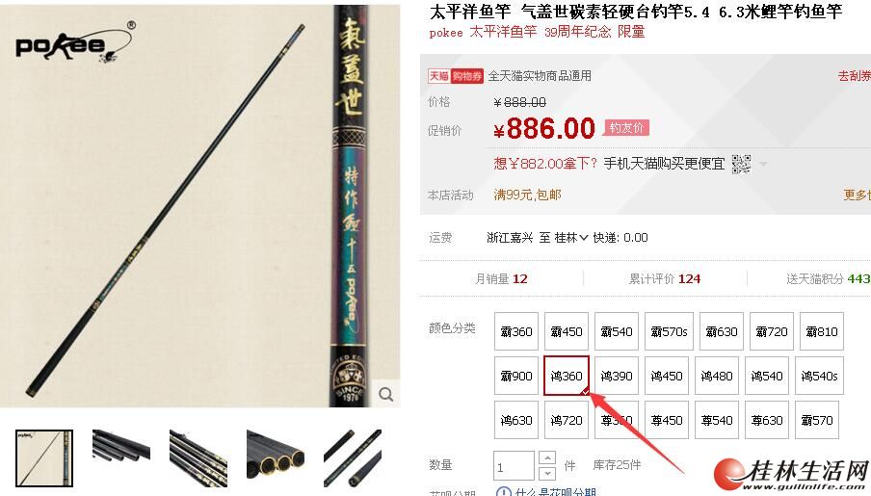Click the question mark icon for 花呗分期
Image resolution: width=871 pixels, height=496 pixels.
[503, 492]
